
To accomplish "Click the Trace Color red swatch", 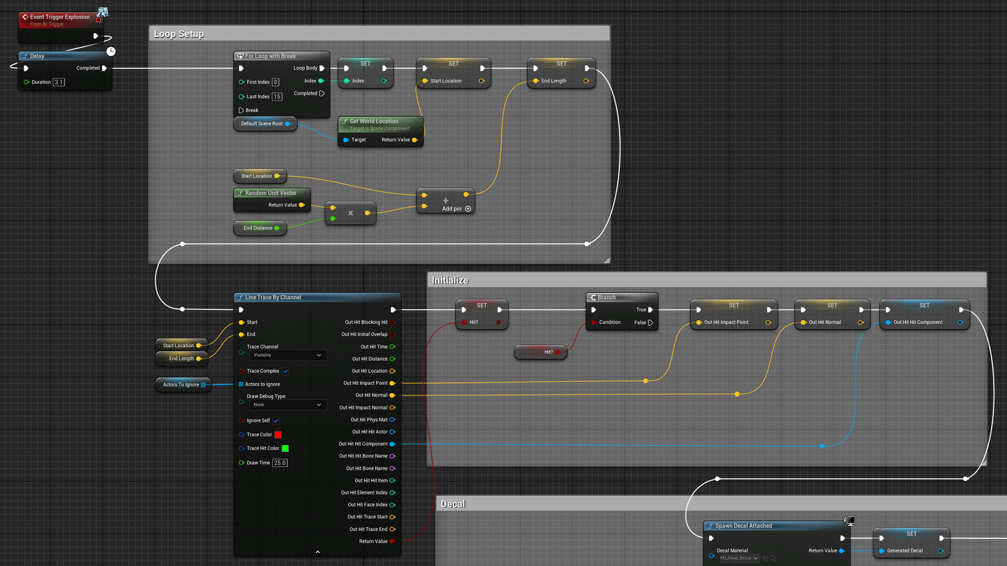I will [278, 435].
